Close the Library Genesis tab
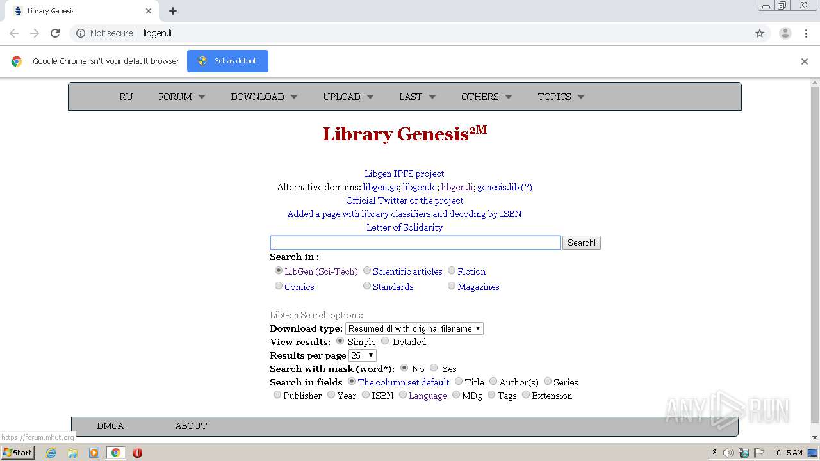The image size is (820, 461). tap(149, 11)
